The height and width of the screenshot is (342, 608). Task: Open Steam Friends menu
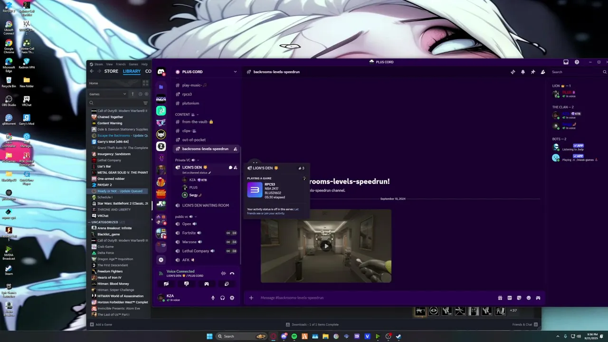[121, 64]
